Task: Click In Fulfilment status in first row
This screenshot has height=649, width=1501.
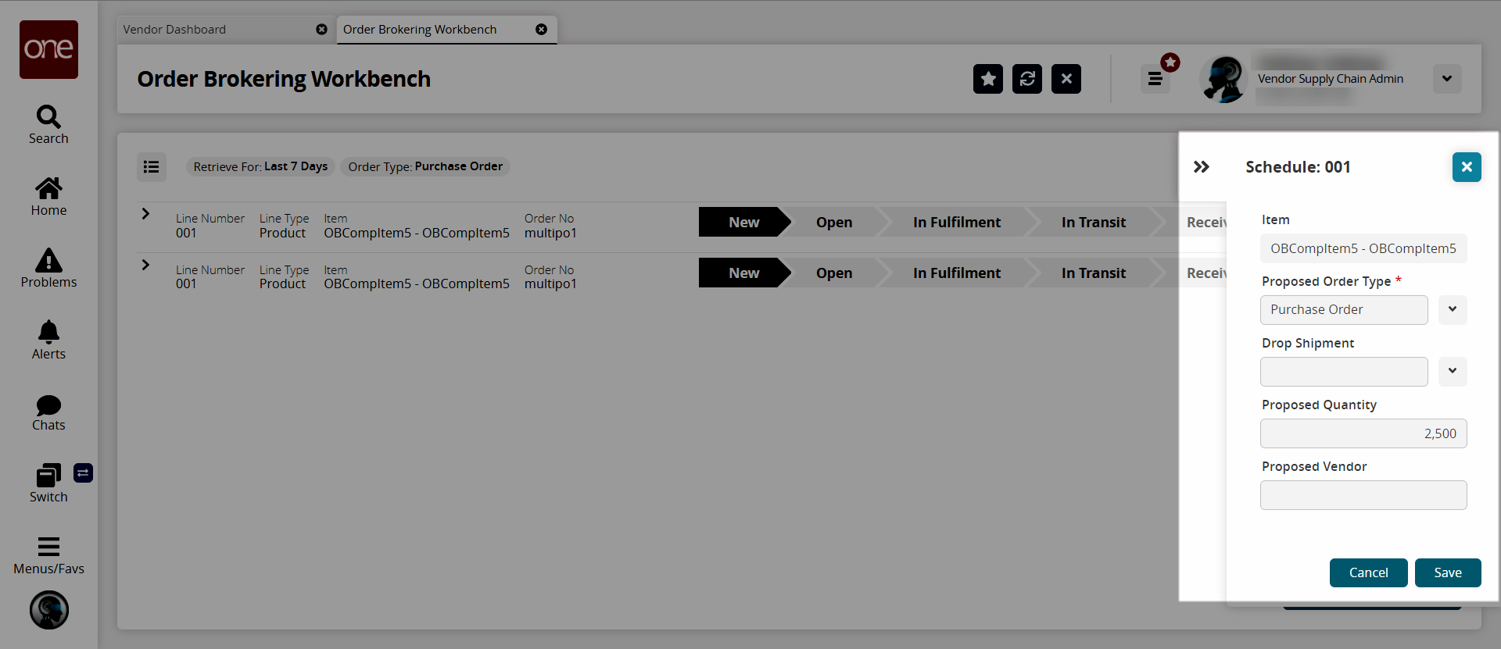Action: [x=957, y=223]
